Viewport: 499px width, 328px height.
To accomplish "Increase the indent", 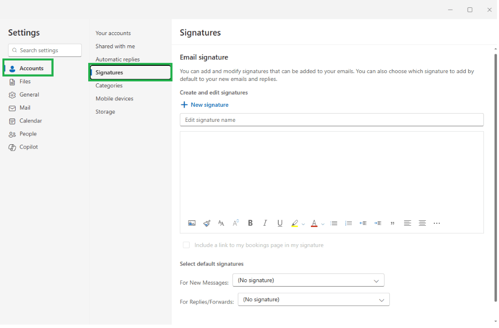I will coord(378,223).
